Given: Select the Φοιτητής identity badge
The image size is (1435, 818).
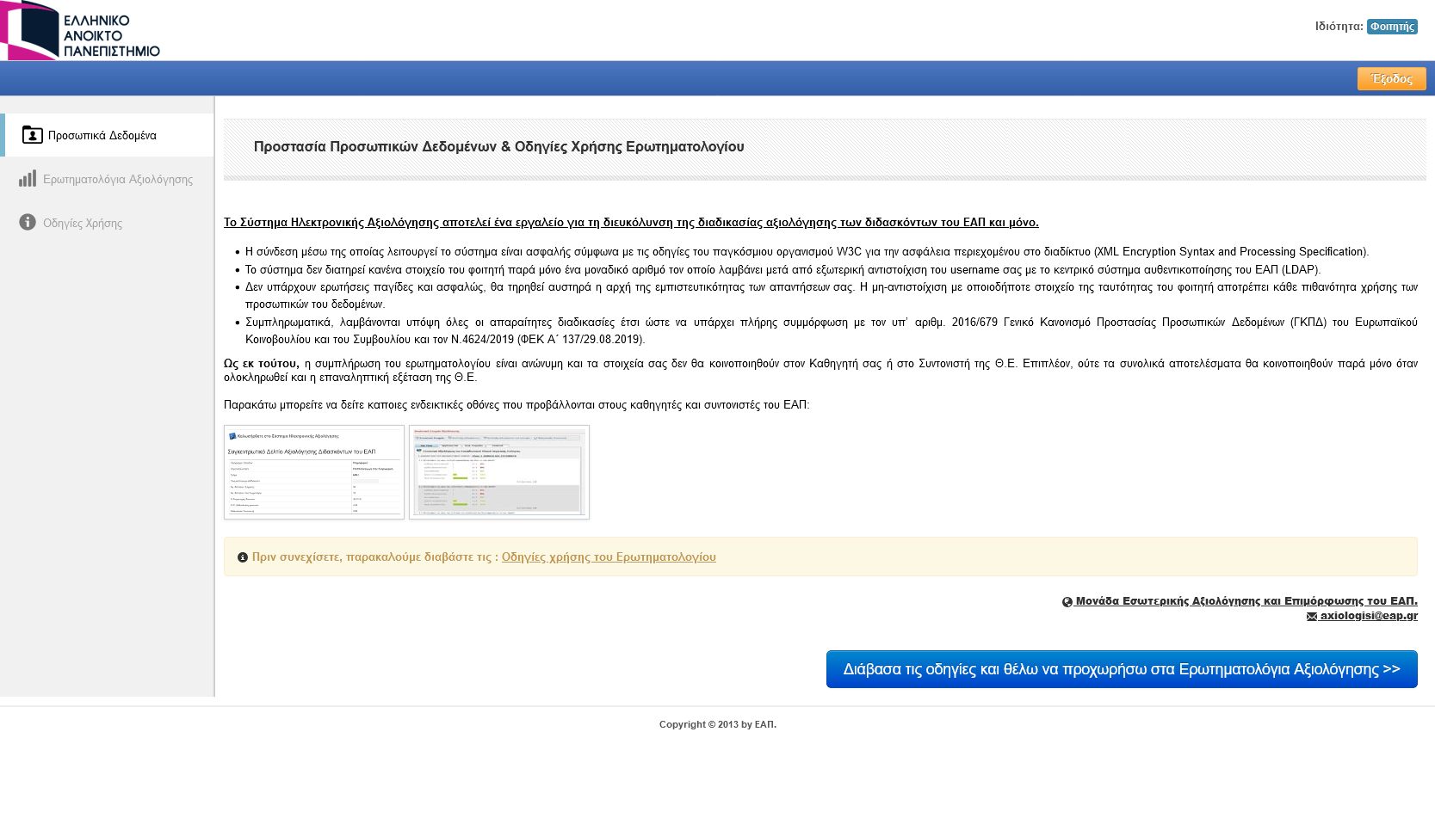Looking at the screenshot, I should (1390, 27).
